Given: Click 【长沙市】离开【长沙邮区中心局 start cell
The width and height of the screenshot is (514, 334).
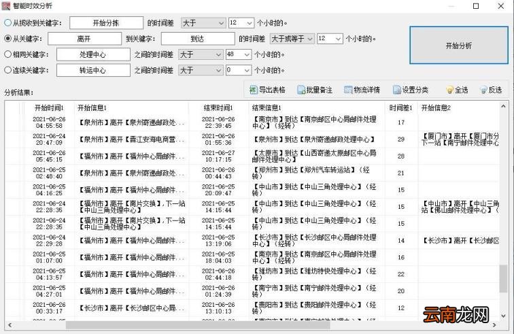Looking at the screenshot, I should click(131, 308).
